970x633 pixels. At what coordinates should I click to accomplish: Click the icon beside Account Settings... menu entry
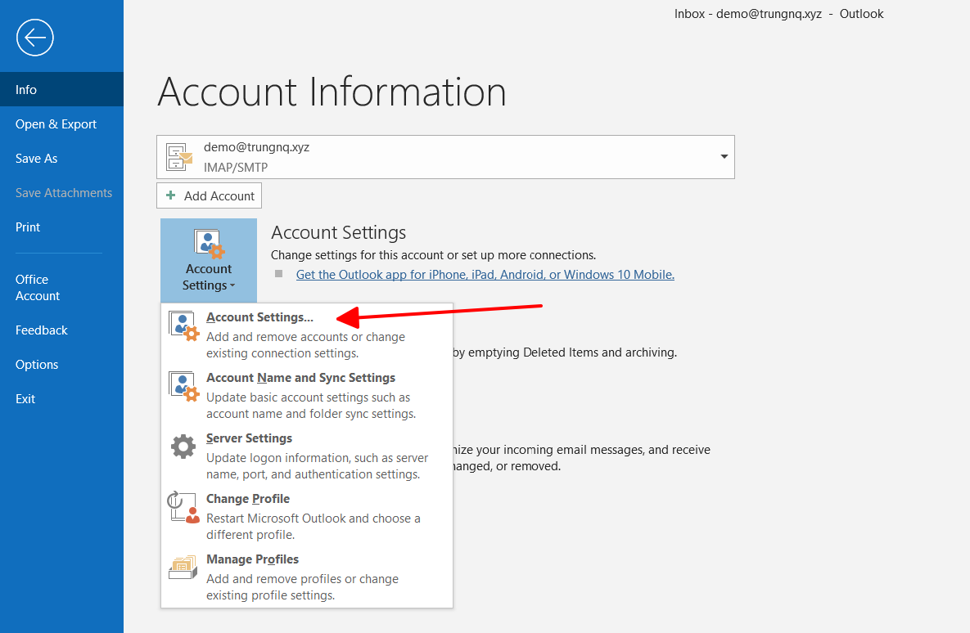coord(183,326)
